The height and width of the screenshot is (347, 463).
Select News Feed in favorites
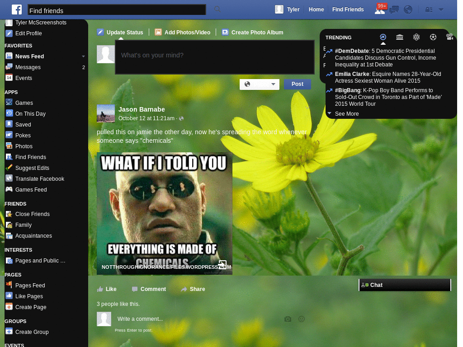29,56
